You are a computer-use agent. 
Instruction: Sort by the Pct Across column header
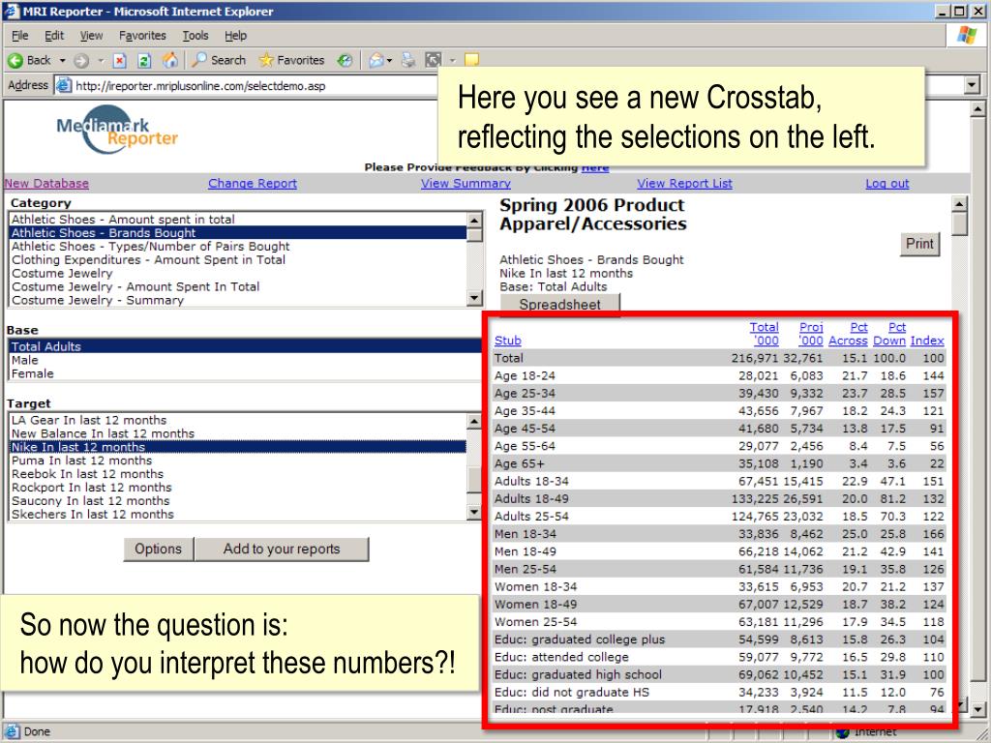point(848,334)
